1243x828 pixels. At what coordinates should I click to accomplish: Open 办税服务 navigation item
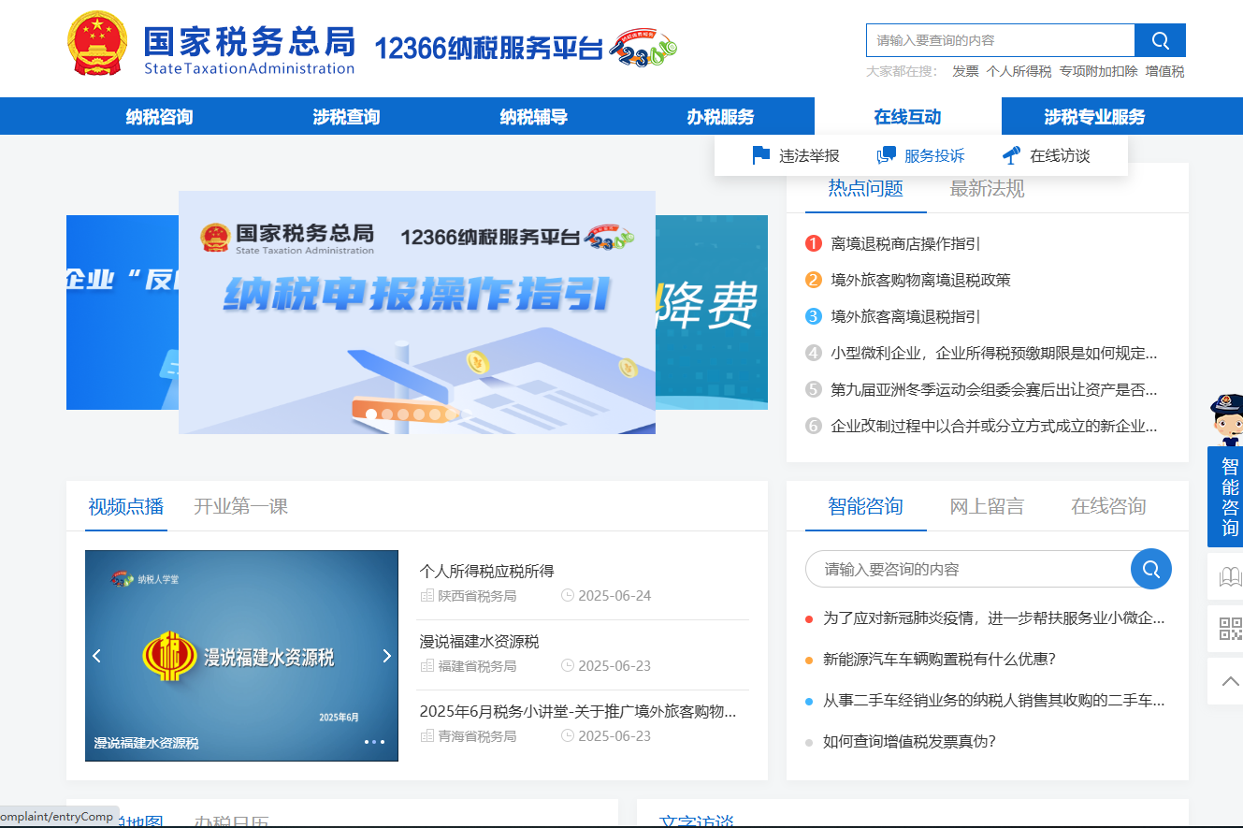(x=721, y=117)
